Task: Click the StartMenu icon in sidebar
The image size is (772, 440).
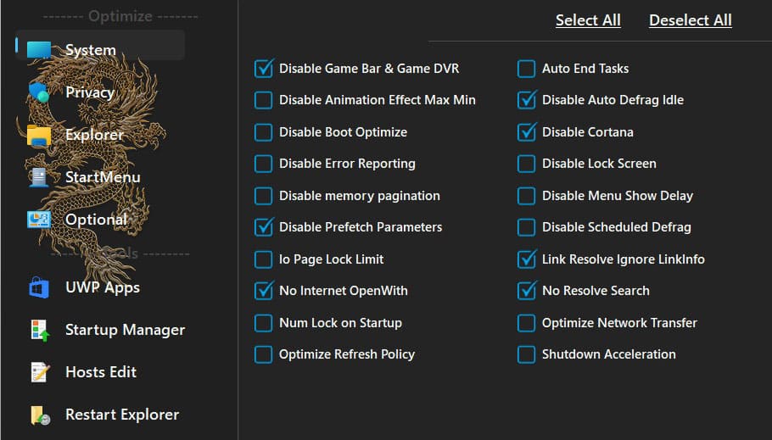Action: [x=39, y=177]
